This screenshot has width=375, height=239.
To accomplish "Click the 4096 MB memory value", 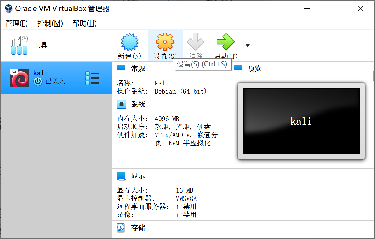I will tap(167, 119).
